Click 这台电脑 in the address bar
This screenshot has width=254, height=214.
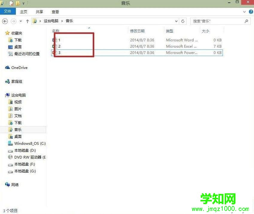click(51, 21)
